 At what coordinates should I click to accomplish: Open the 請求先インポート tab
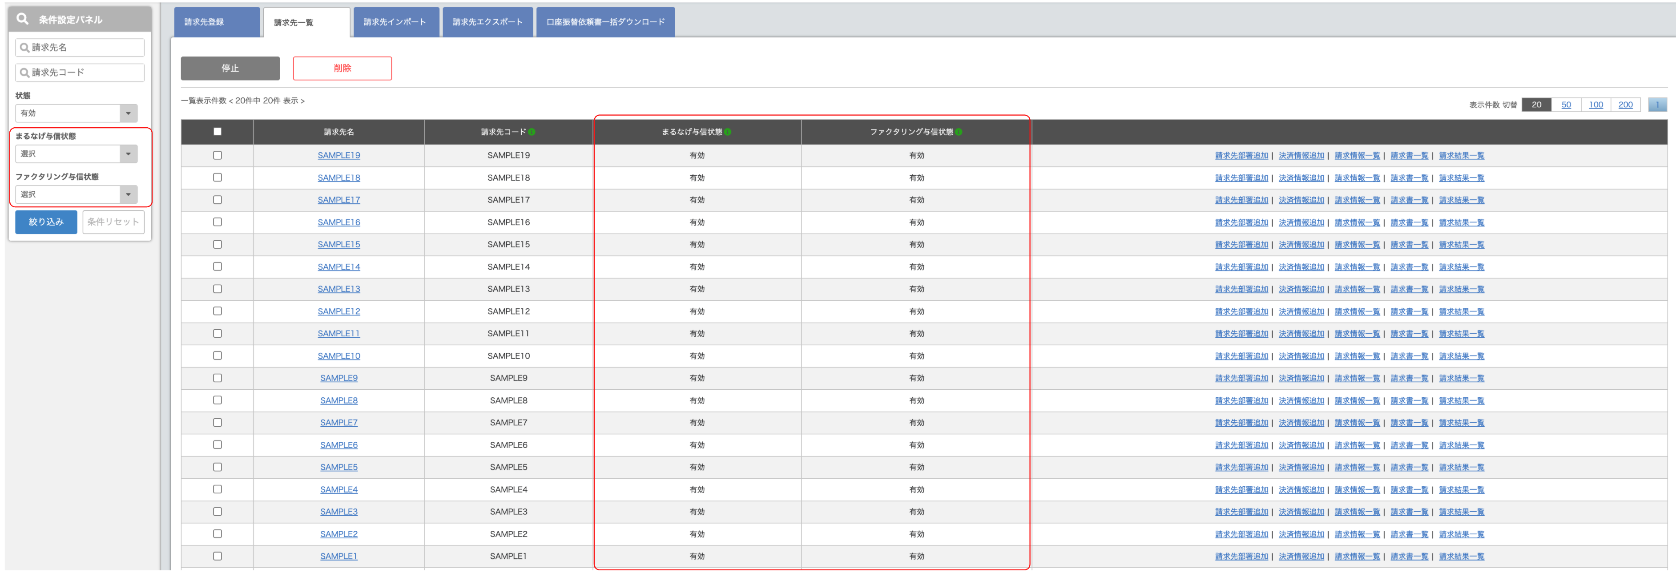coord(395,22)
